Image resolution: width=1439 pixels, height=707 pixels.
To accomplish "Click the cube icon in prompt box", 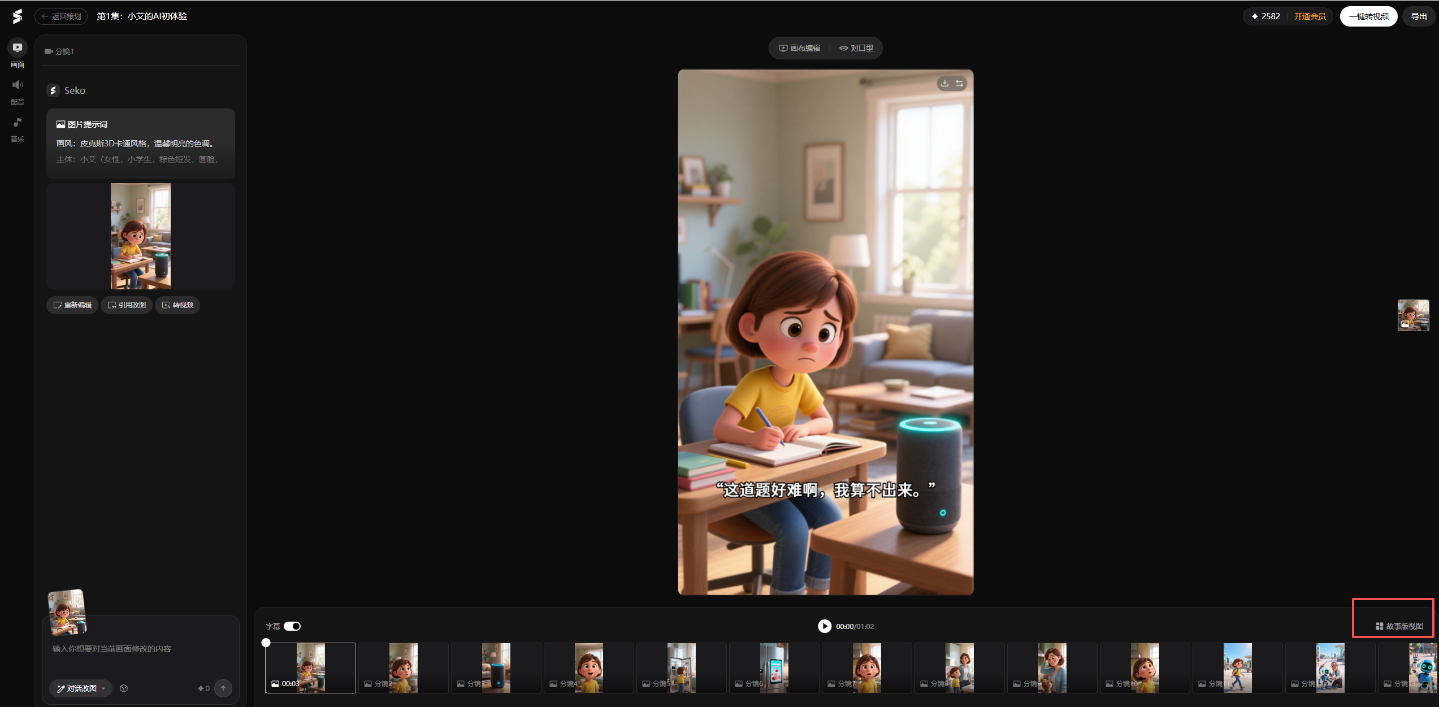I will coord(124,688).
